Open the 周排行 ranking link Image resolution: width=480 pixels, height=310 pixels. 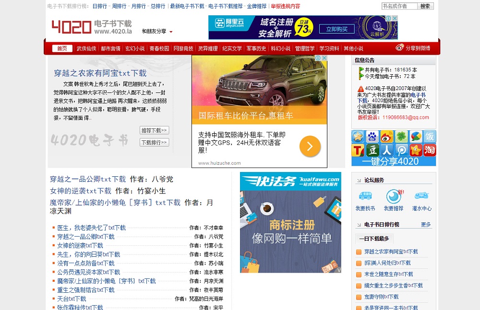(119, 6)
